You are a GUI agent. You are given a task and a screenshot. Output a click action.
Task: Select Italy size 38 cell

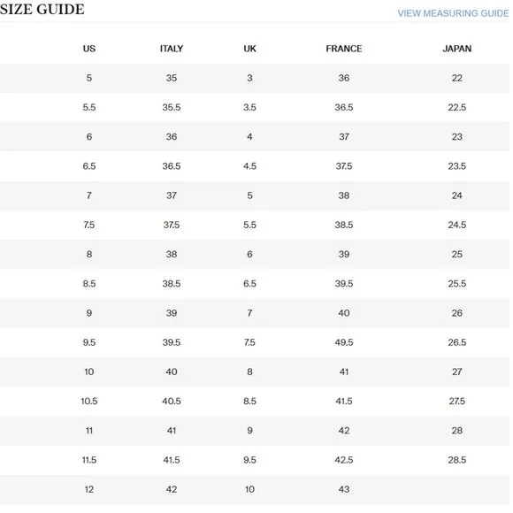(x=172, y=254)
